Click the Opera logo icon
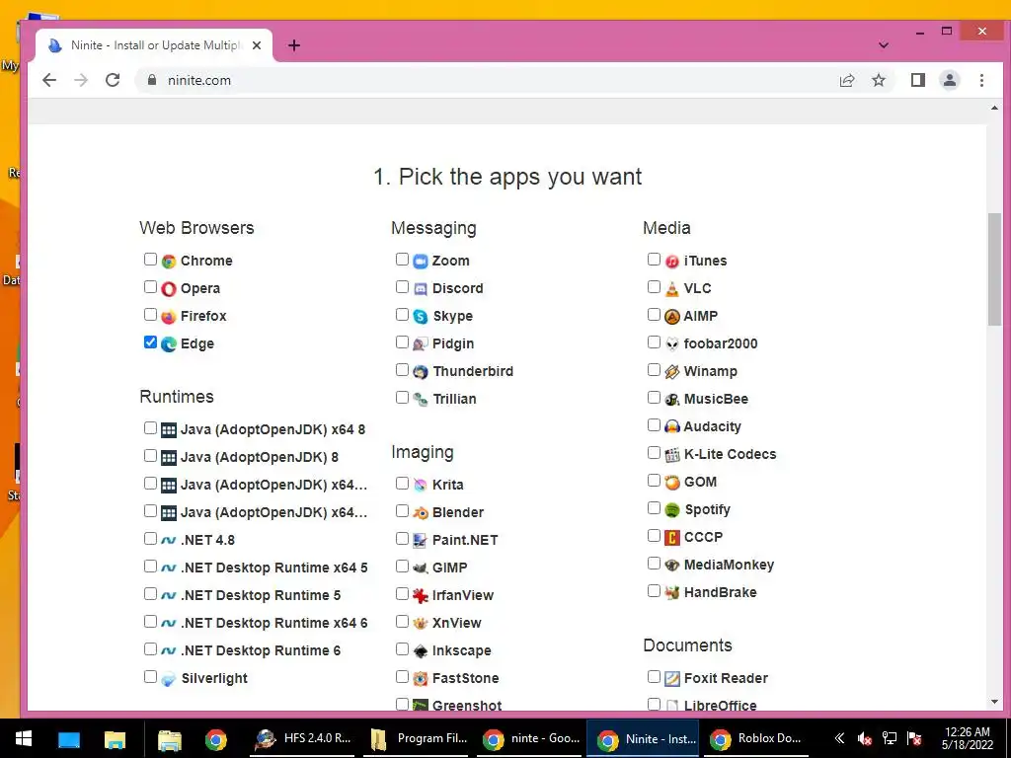 169,289
